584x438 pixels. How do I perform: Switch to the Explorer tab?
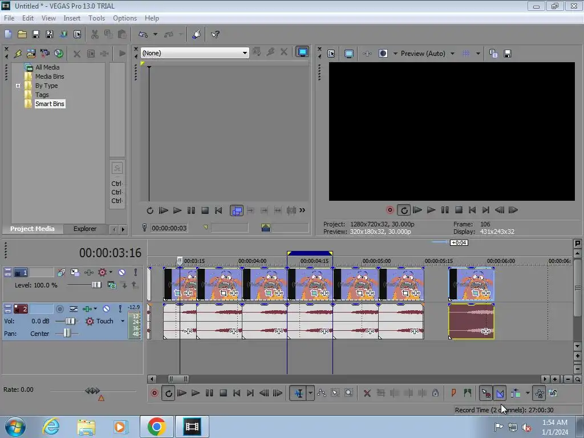(85, 229)
